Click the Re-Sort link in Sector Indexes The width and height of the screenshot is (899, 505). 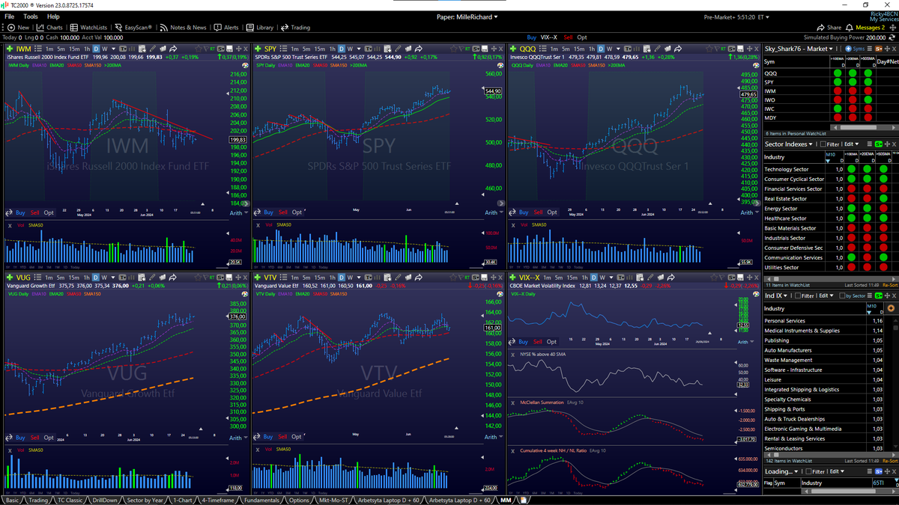pyautogui.click(x=890, y=285)
